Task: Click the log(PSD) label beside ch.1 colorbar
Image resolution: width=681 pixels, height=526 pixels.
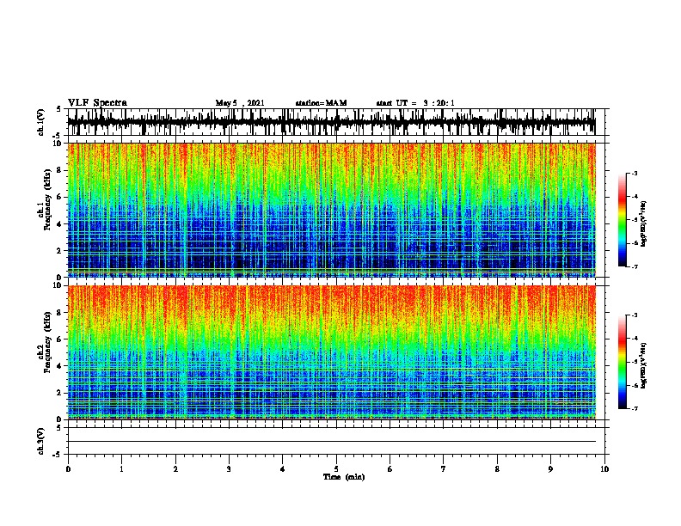Action: coord(643,224)
